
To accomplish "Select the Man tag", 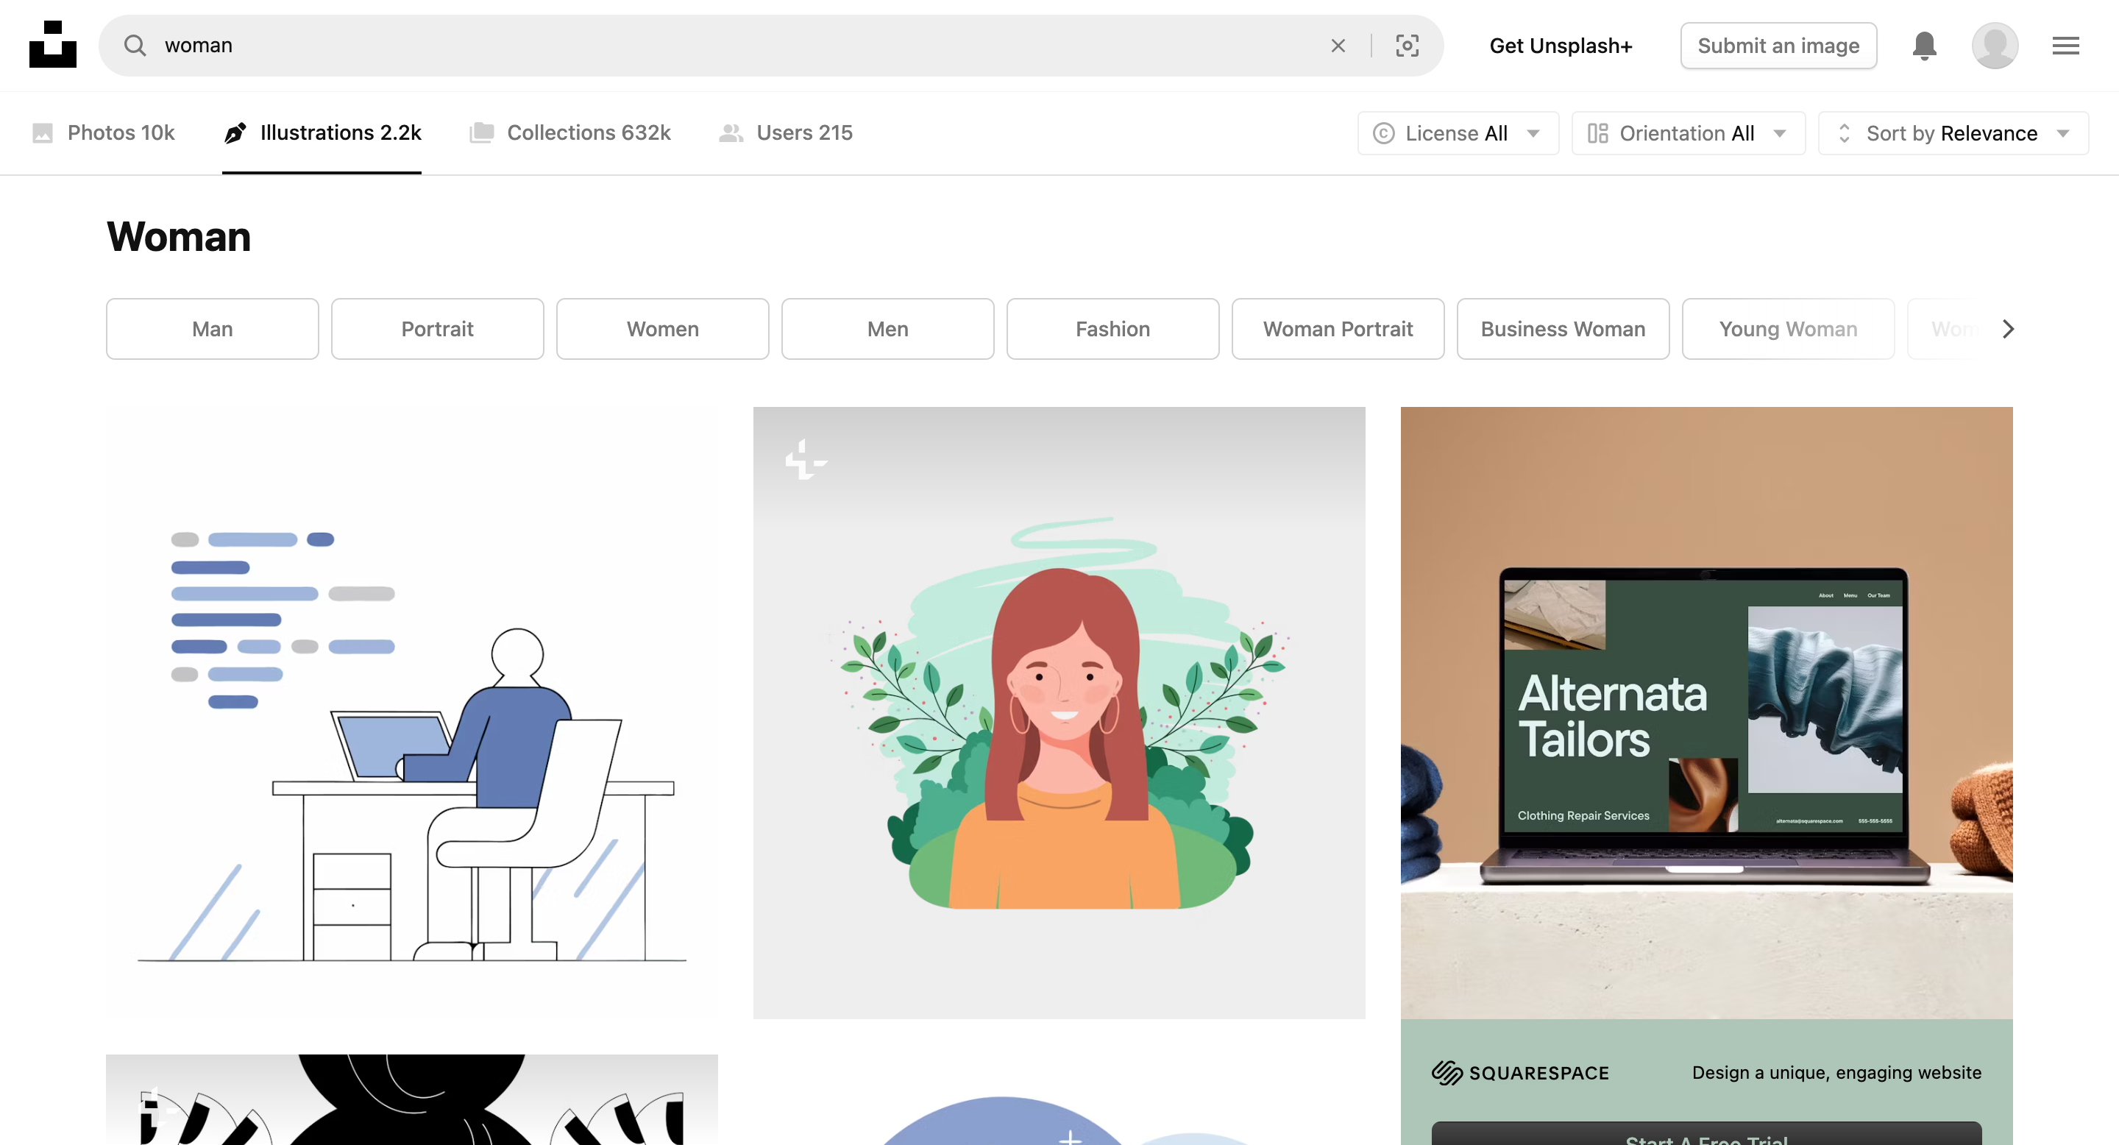I will (x=212, y=329).
